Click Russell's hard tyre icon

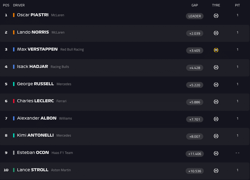216,85
